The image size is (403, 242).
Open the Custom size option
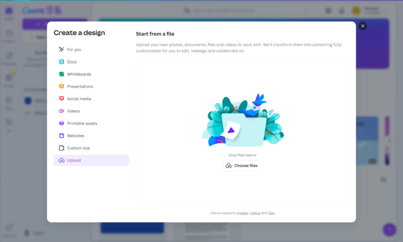coord(78,148)
